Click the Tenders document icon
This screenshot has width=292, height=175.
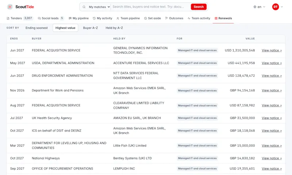click(8, 18)
